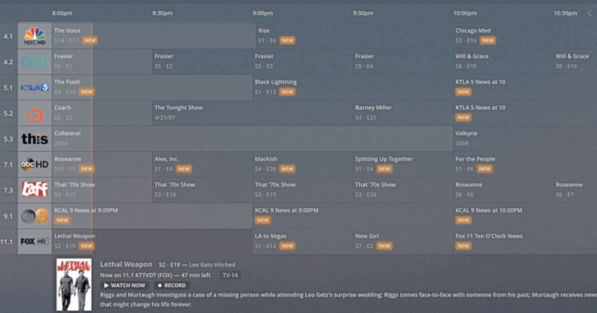The height and width of the screenshot is (313, 597).
Task: Select The Tonight Show 4/21/87 listing
Action: (x=253, y=113)
